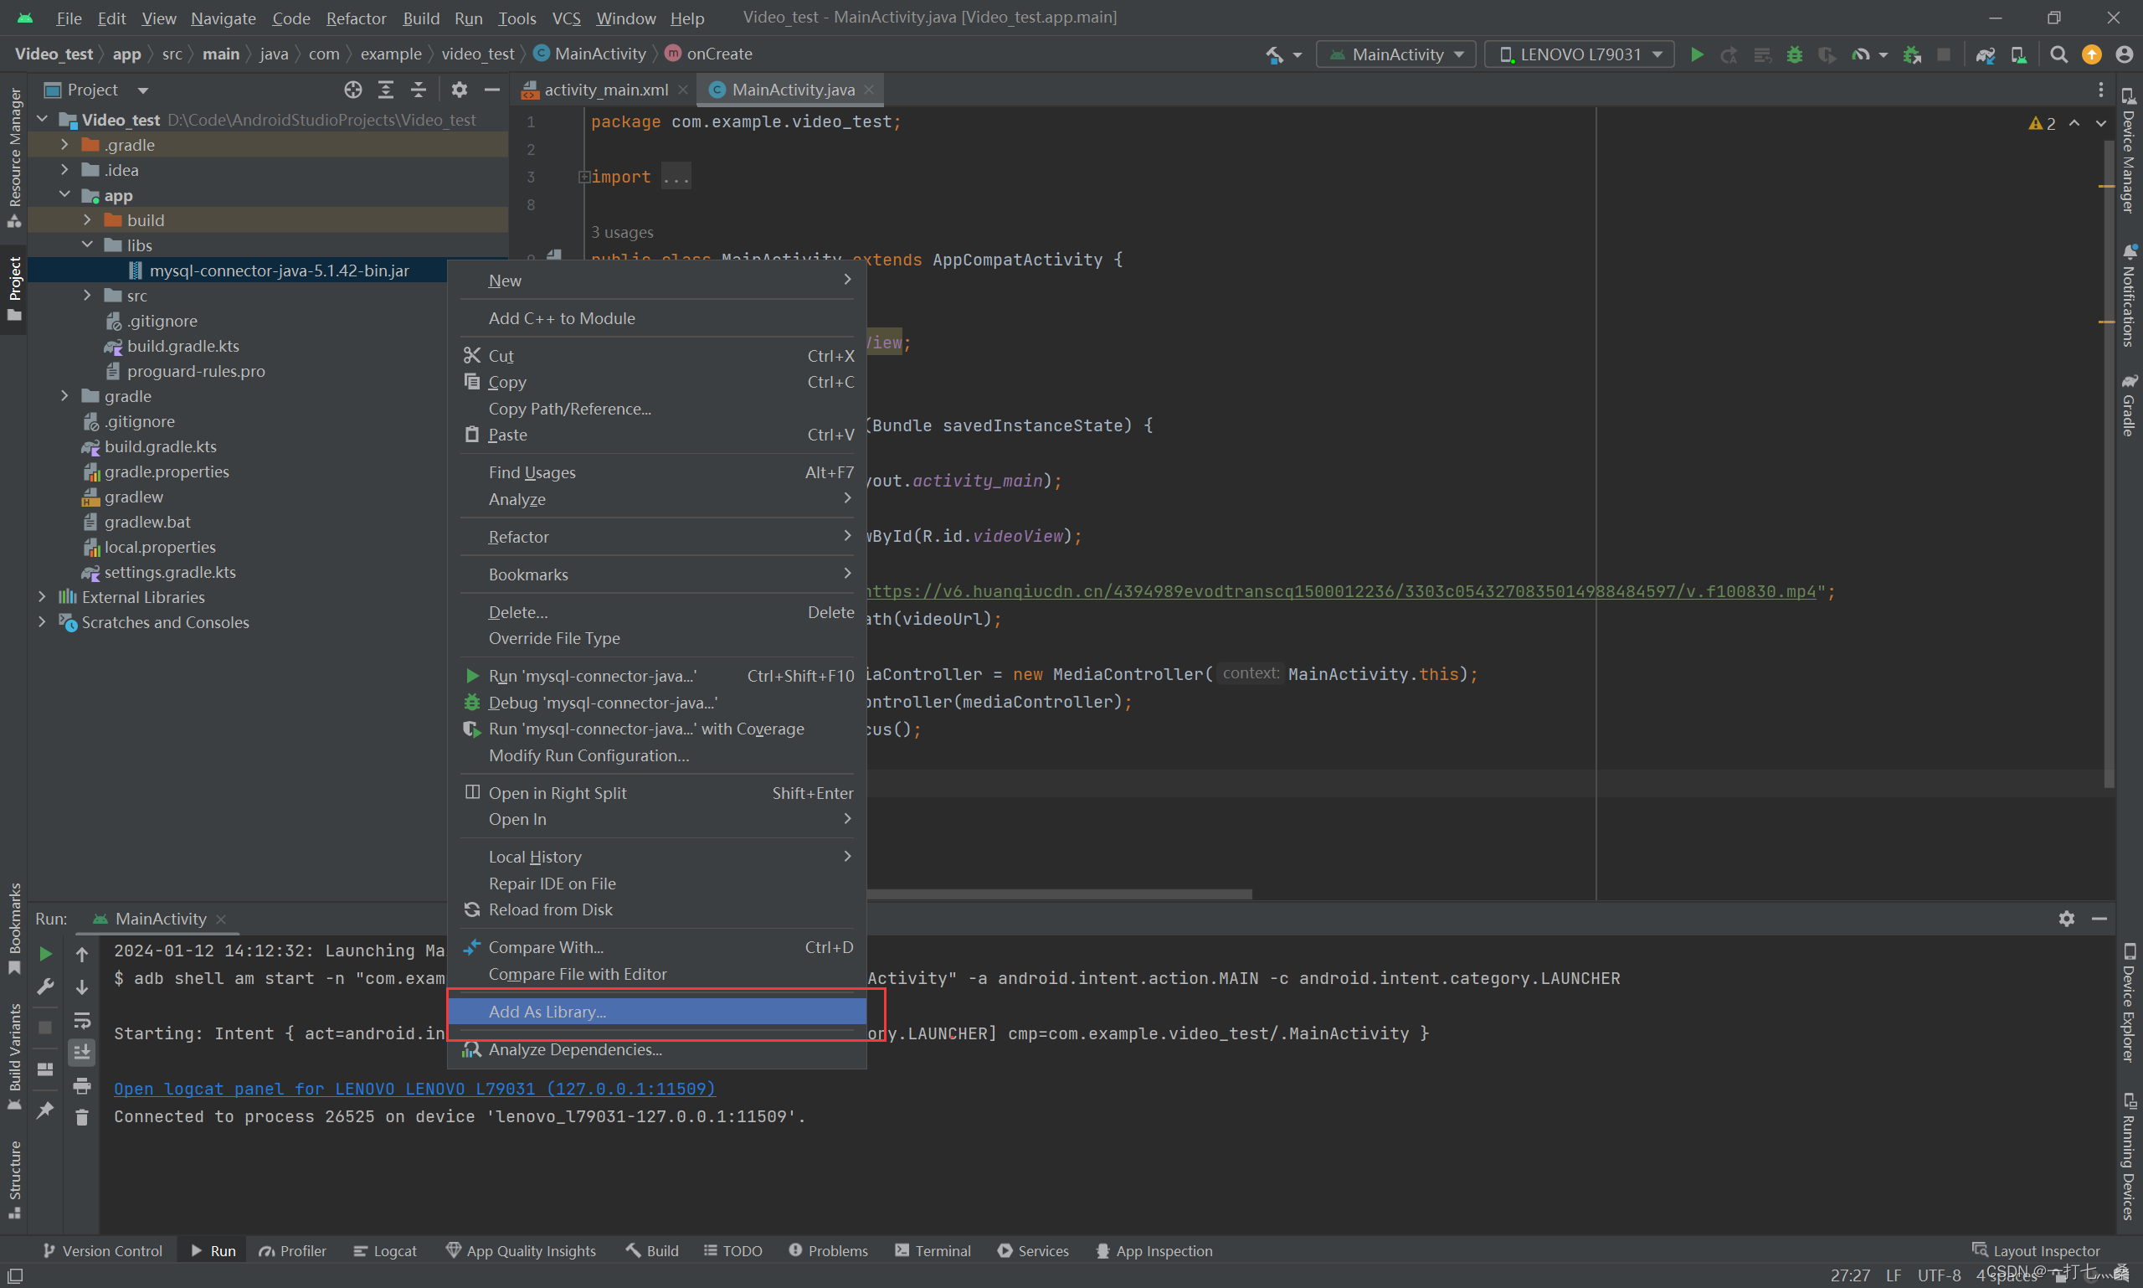The height and width of the screenshot is (1288, 2143).
Task: Open the MainActivity run configuration dropdown
Action: point(1397,54)
